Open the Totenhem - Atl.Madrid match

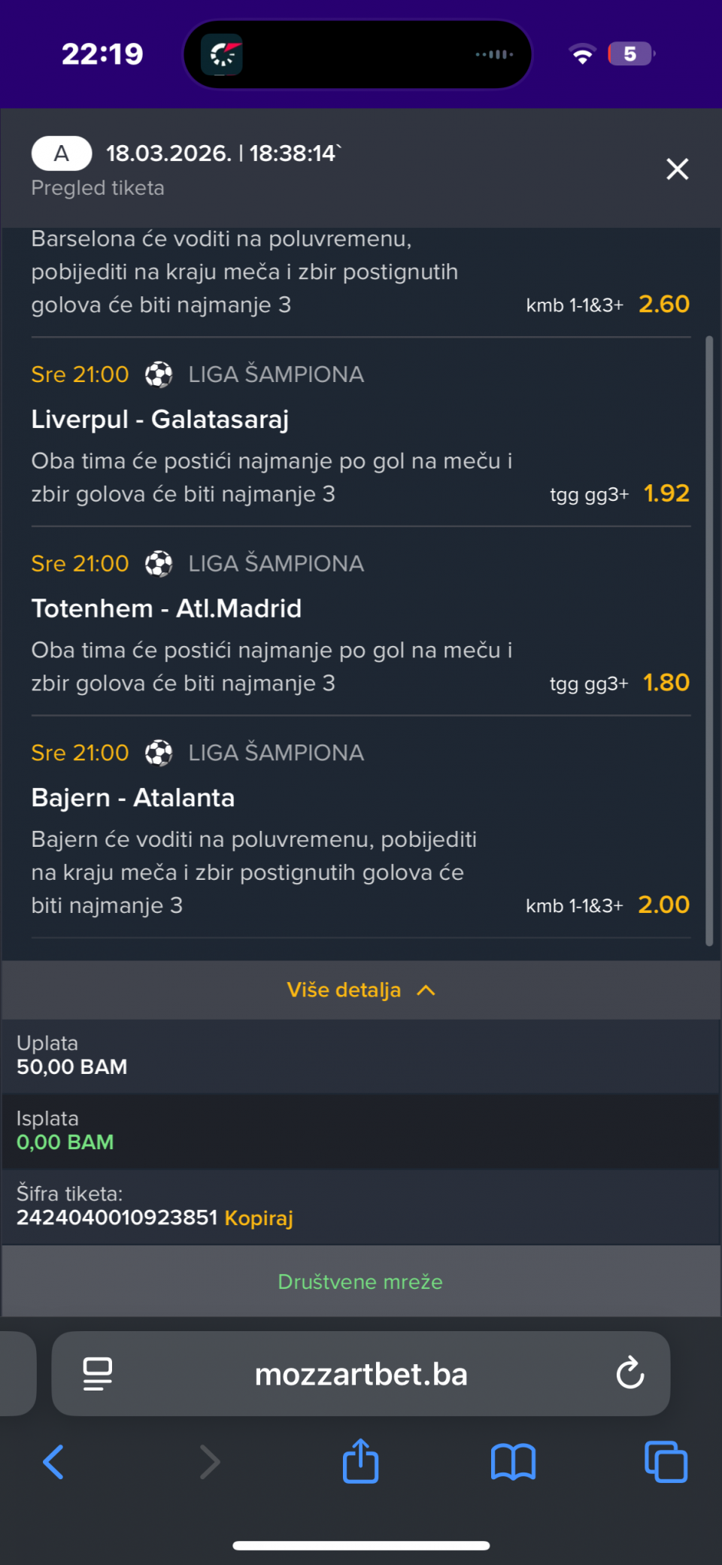pyautogui.click(x=166, y=608)
